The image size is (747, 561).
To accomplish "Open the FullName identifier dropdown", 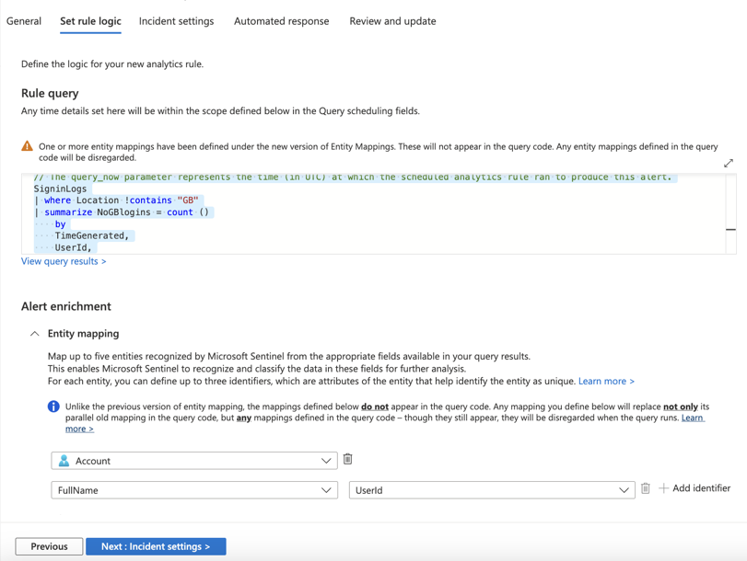I will [327, 489].
